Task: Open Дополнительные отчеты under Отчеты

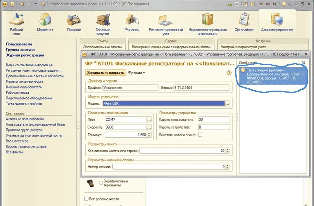Action: tap(102, 47)
